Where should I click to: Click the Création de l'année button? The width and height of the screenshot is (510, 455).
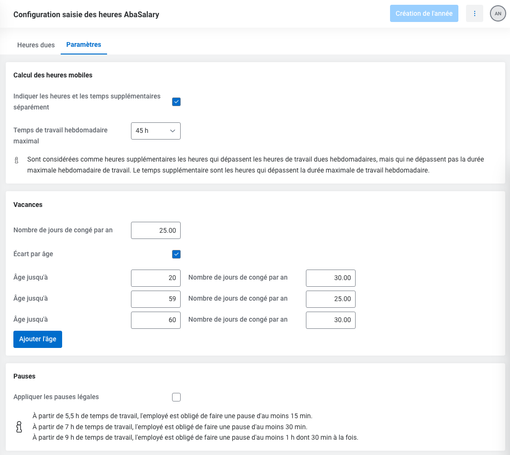coord(424,14)
